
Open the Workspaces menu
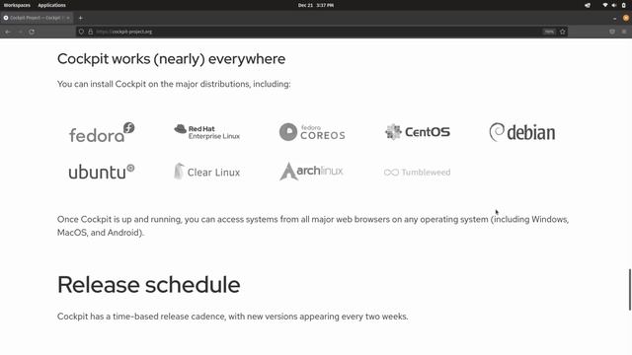[x=17, y=5]
